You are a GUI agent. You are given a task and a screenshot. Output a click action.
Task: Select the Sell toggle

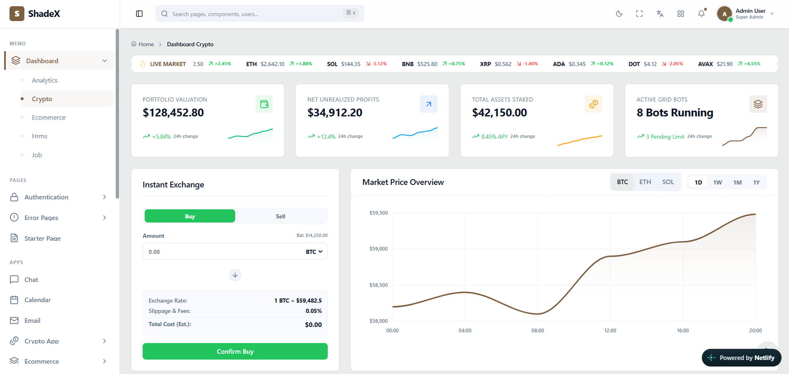click(x=281, y=216)
